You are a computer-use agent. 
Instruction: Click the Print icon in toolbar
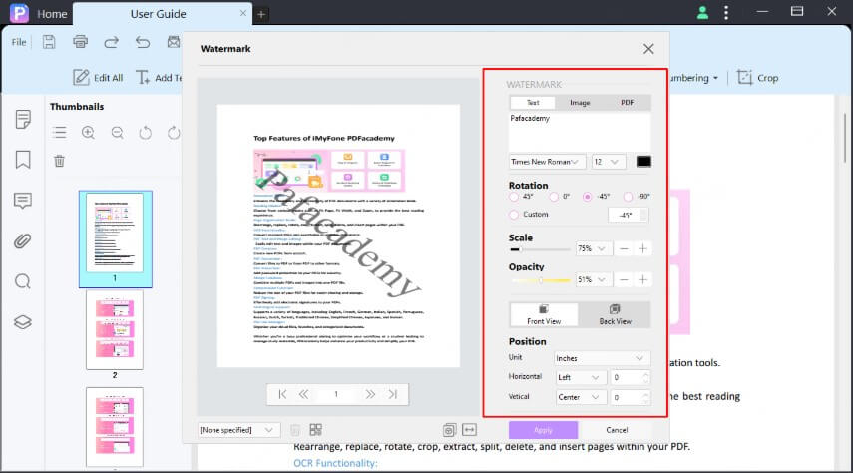coord(80,42)
